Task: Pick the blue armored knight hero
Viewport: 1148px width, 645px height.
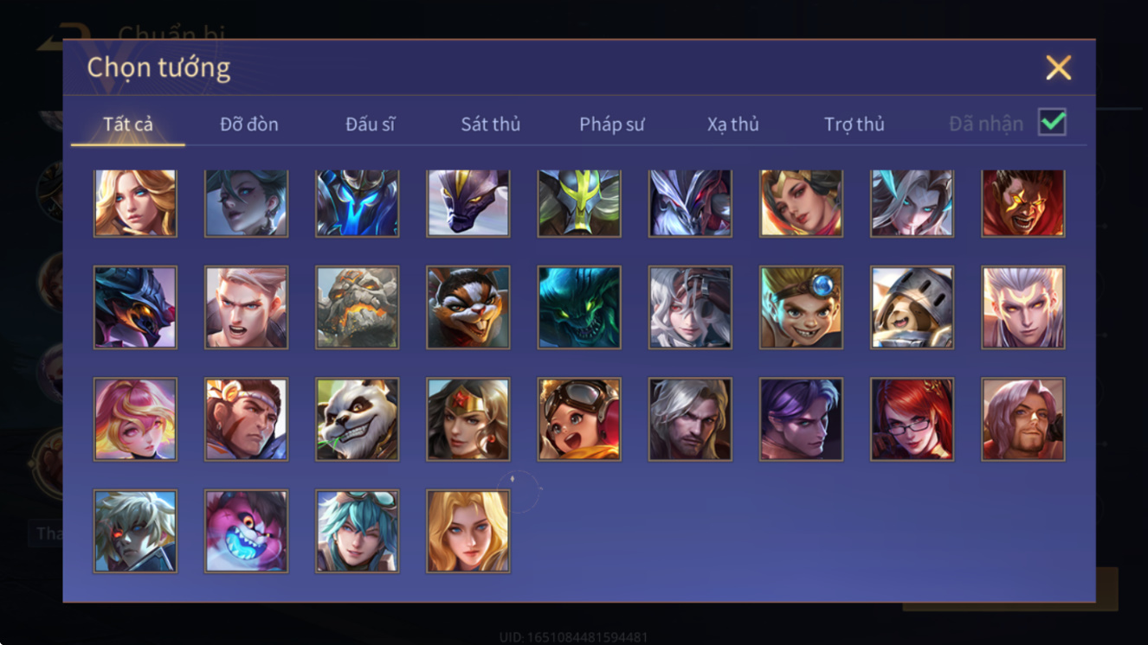Action: (x=358, y=203)
